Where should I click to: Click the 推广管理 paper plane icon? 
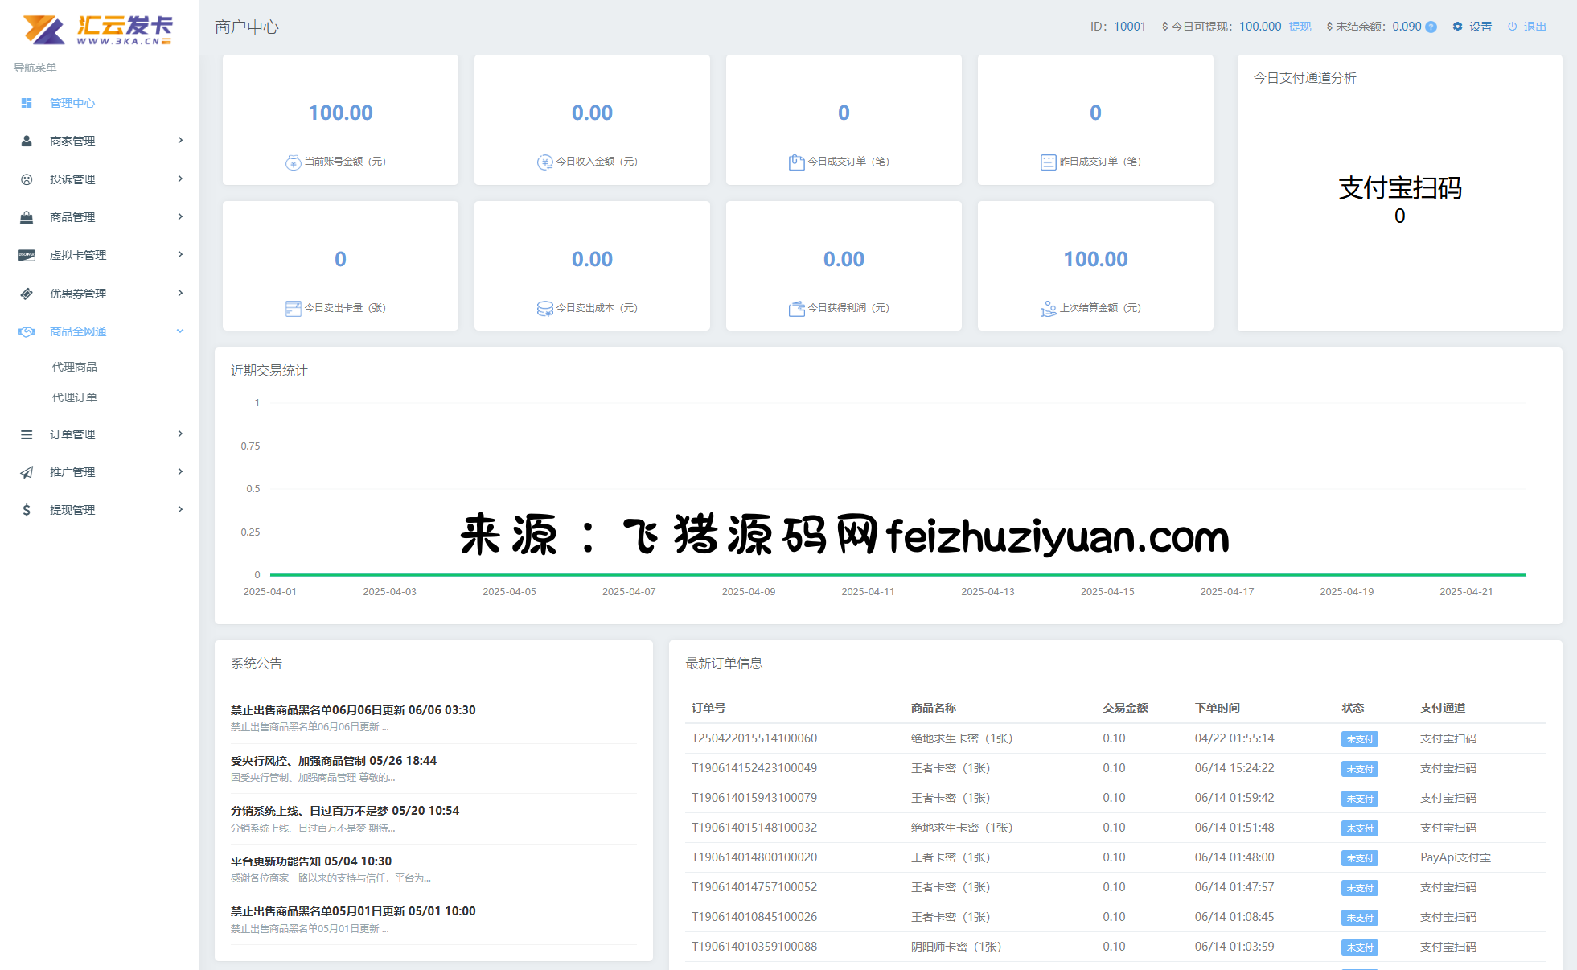(x=27, y=472)
